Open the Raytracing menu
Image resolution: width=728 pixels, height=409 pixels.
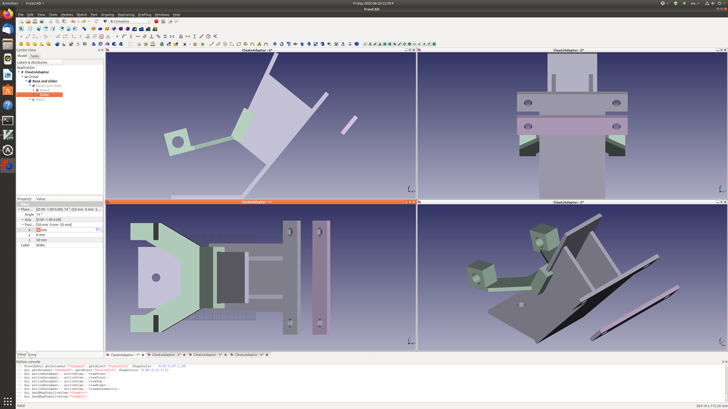coord(126,15)
